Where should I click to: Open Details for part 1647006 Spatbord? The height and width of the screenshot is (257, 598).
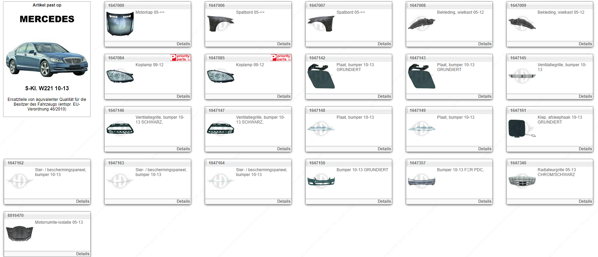[x=284, y=44]
